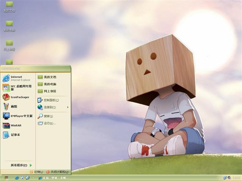This screenshot has width=242, height=181.
Task: Open 搜索(S) search from Start menu
Action: 48,116
